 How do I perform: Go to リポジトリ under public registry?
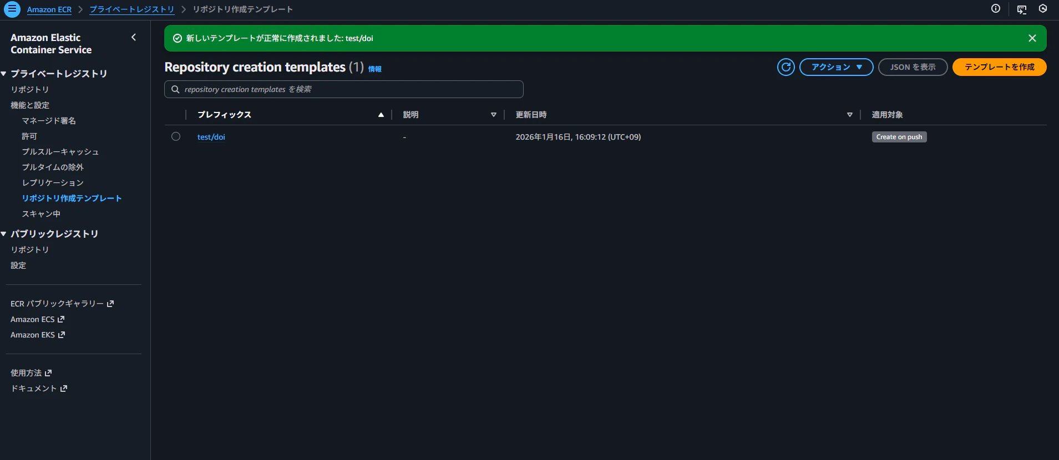pyautogui.click(x=30, y=250)
